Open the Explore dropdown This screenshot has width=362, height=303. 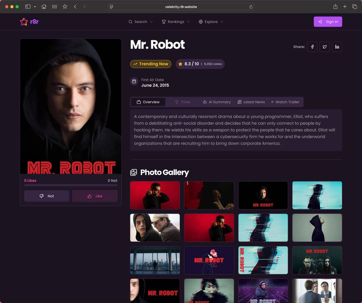point(211,22)
